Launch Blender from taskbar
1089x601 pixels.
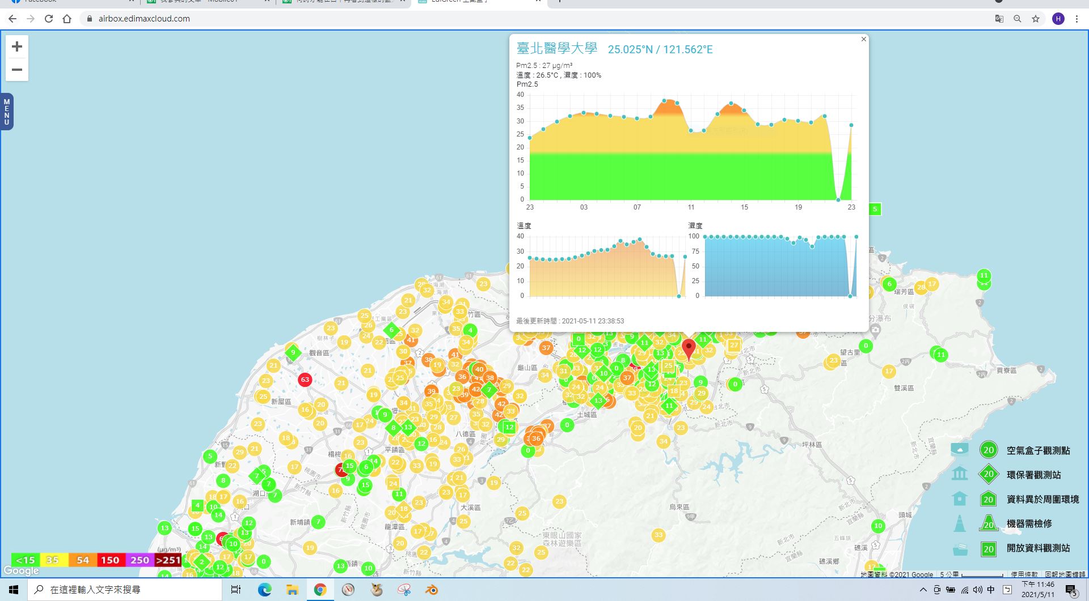point(432,590)
